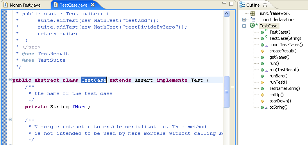Image resolution: width=308 pixels, height=145 pixels.
Task: Click the highlighted TestCase class name
Action: click(94, 80)
